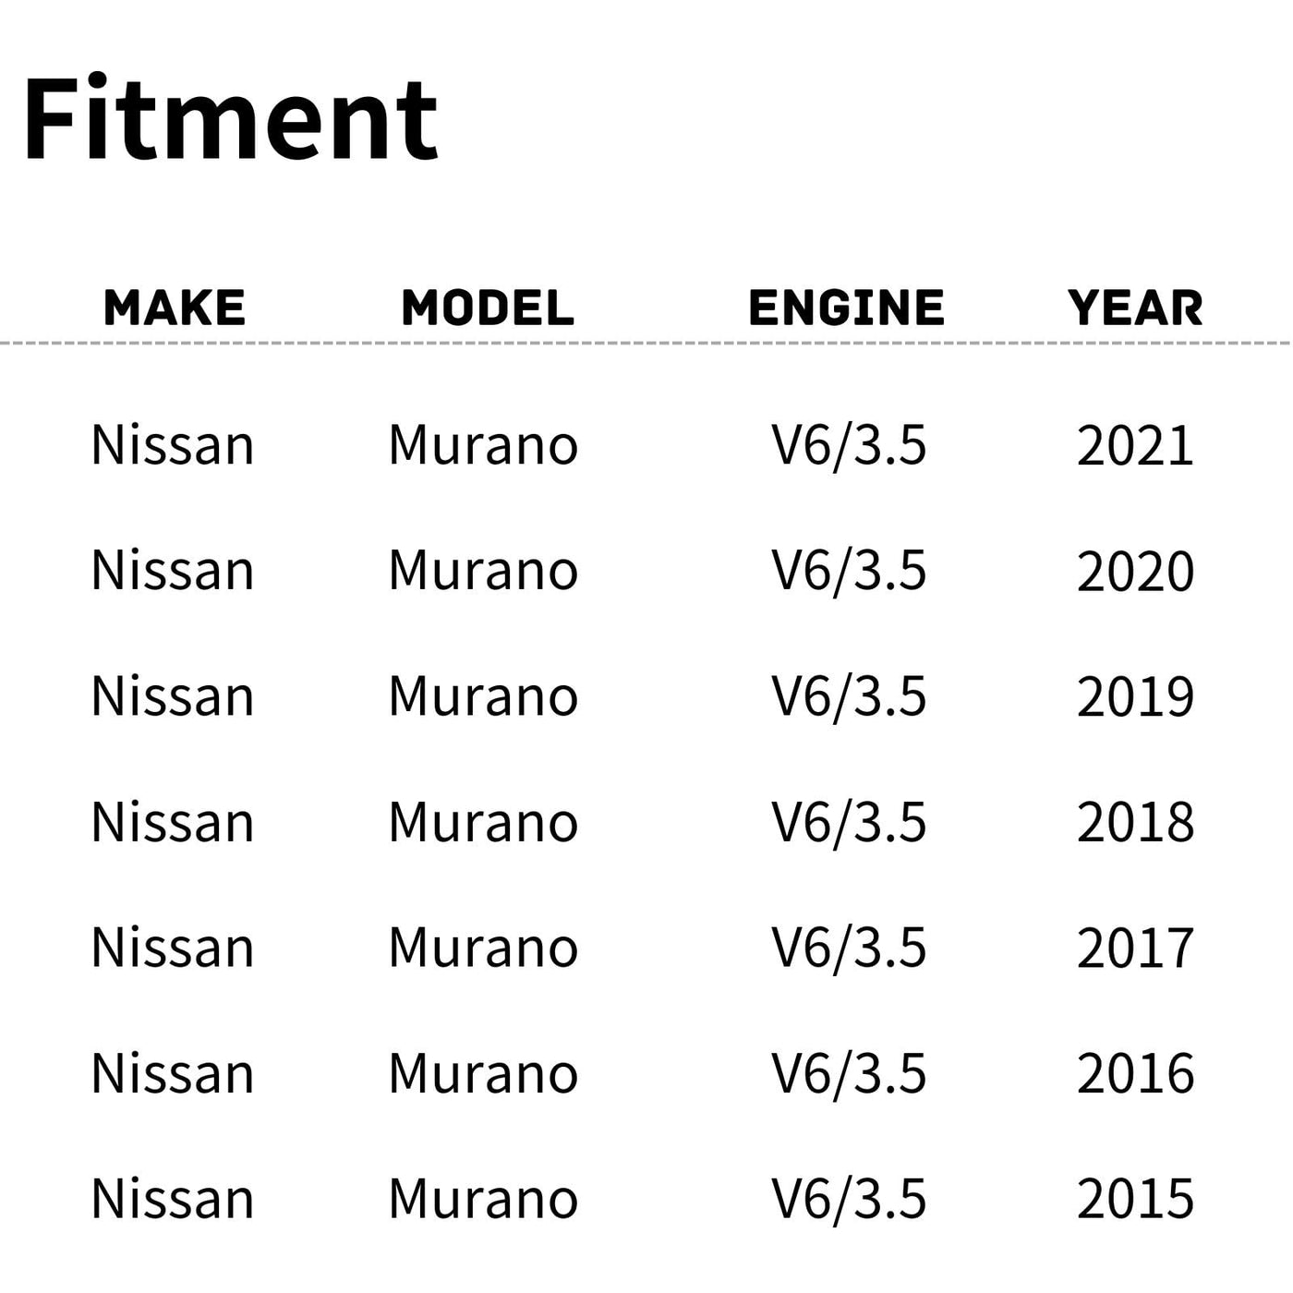
Task: Select year 2021 cell
Action: click(1135, 446)
